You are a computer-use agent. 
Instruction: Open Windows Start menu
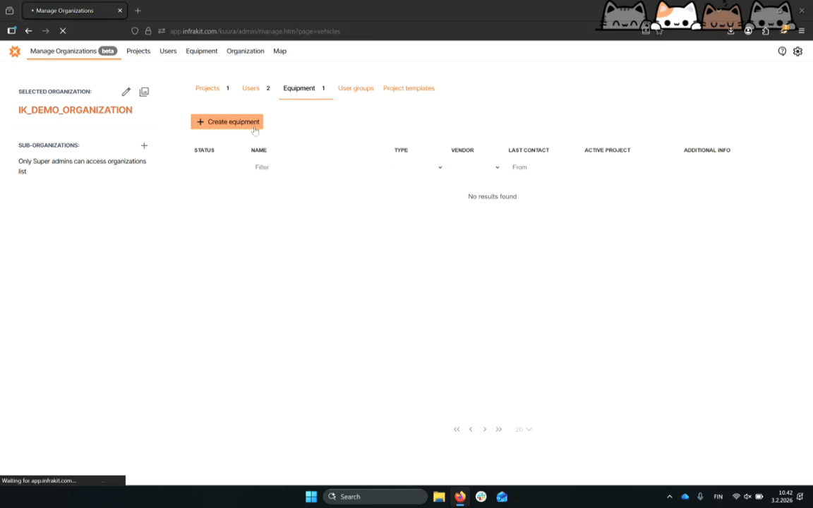tap(311, 497)
